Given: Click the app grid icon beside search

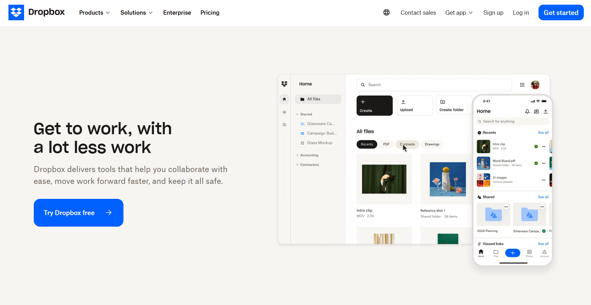Looking at the screenshot, I should (x=522, y=85).
